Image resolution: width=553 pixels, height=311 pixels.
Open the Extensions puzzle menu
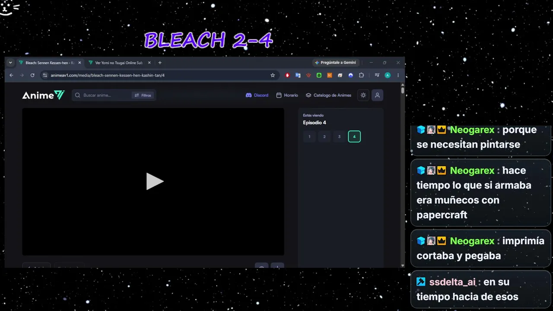(361, 75)
